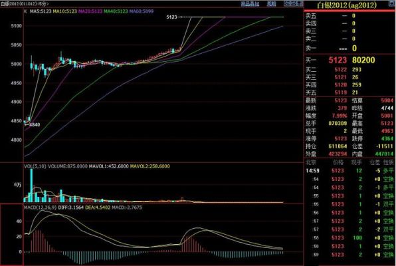Screen dimensions: 396x266
Task: Click the 买五 price 5119
Action: click(340, 92)
